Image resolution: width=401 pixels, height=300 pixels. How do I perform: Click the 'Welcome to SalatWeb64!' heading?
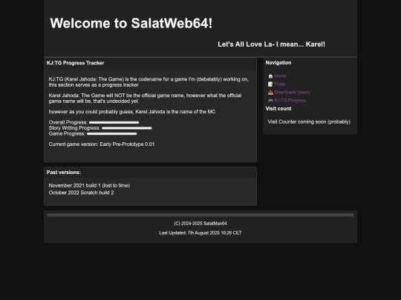click(131, 23)
